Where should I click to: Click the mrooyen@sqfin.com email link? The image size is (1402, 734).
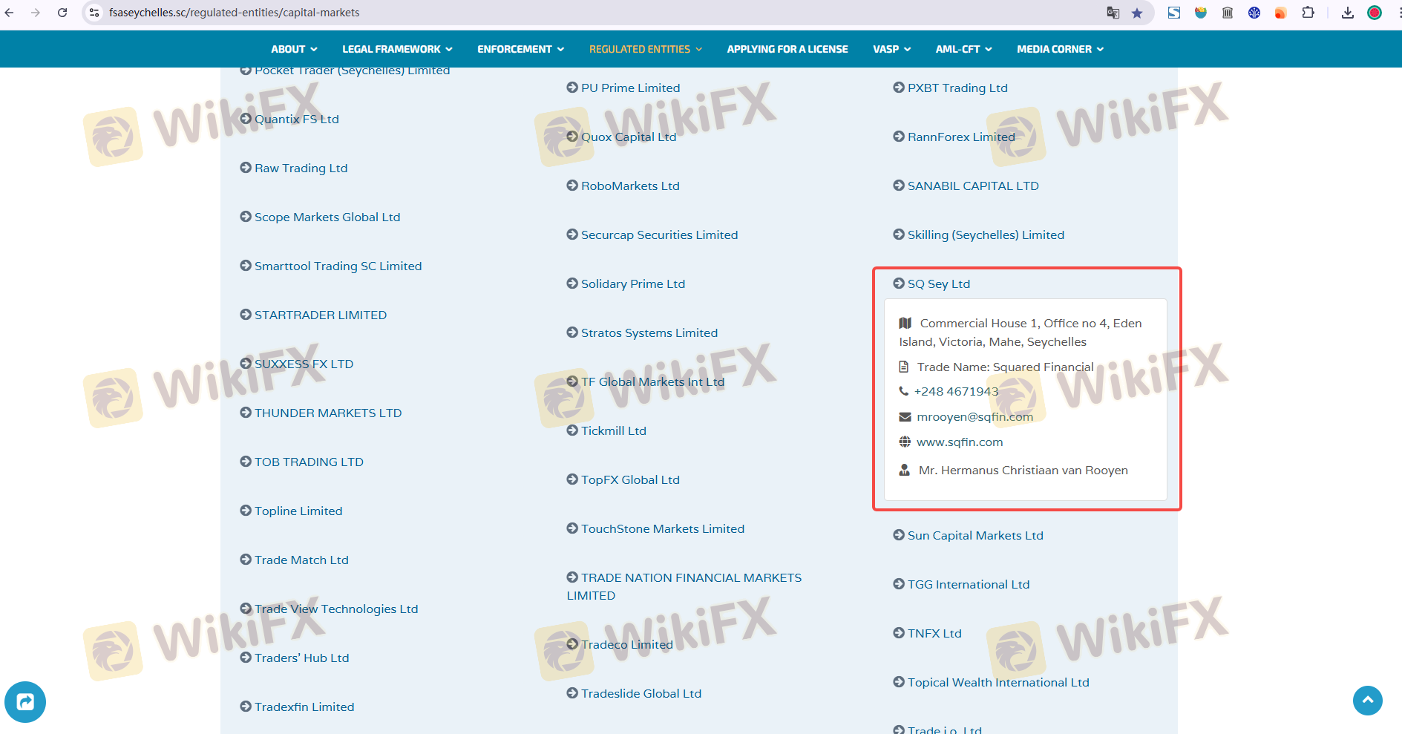(x=974, y=416)
